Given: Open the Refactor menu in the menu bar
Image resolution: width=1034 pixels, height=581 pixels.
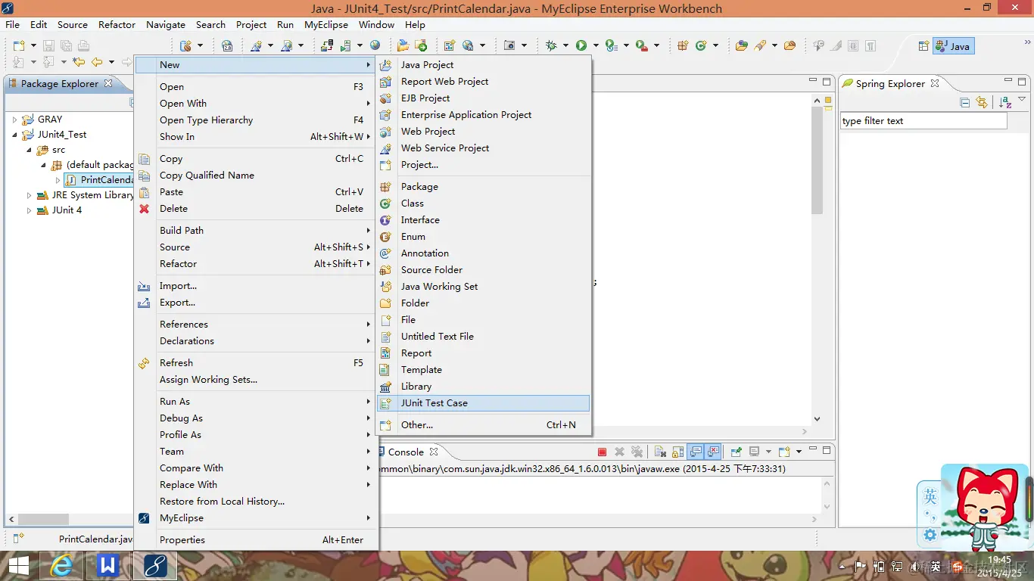Looking at the screenshot, I should 117,24.
